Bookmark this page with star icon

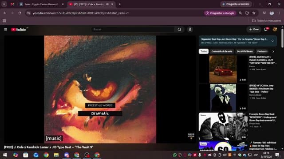coord(254,13)
